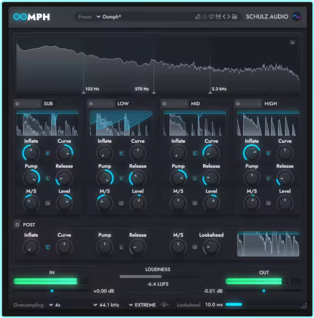
Task: Toggle the L button in HIGH band
Action: click(268, 178)
